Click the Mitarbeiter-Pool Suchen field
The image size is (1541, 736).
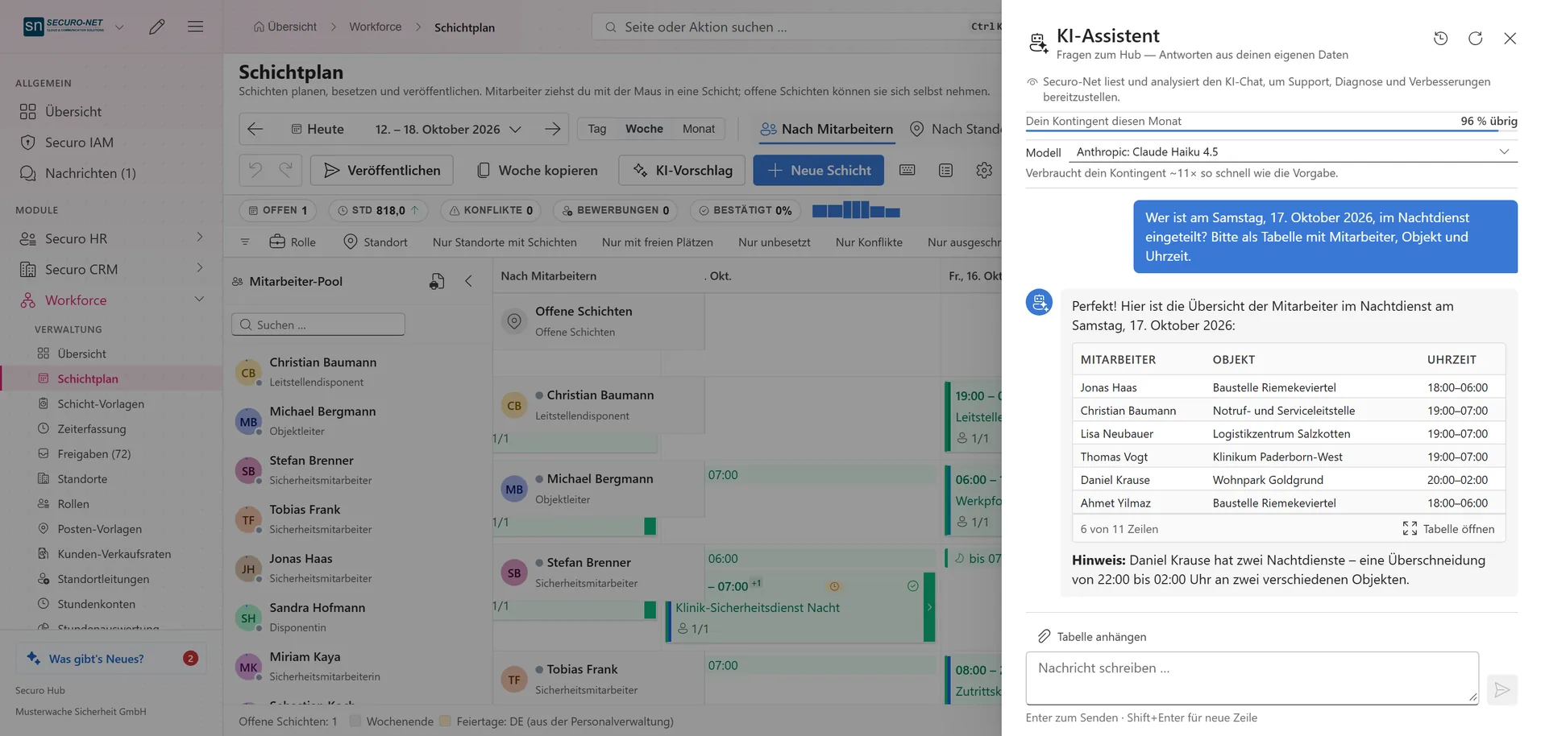click(x=318, y=325)
